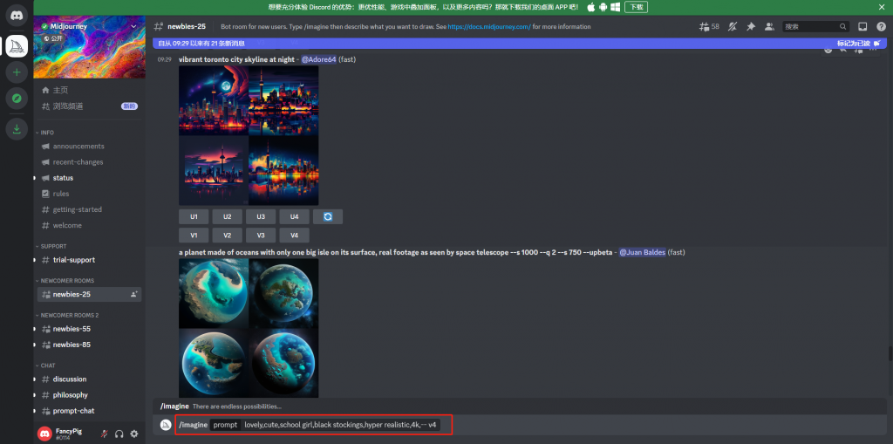This screenshot has height=444, width=893.
Task: Open the Toronto skyline image grid
Action: pyautogui.click(x=249, y=136)
